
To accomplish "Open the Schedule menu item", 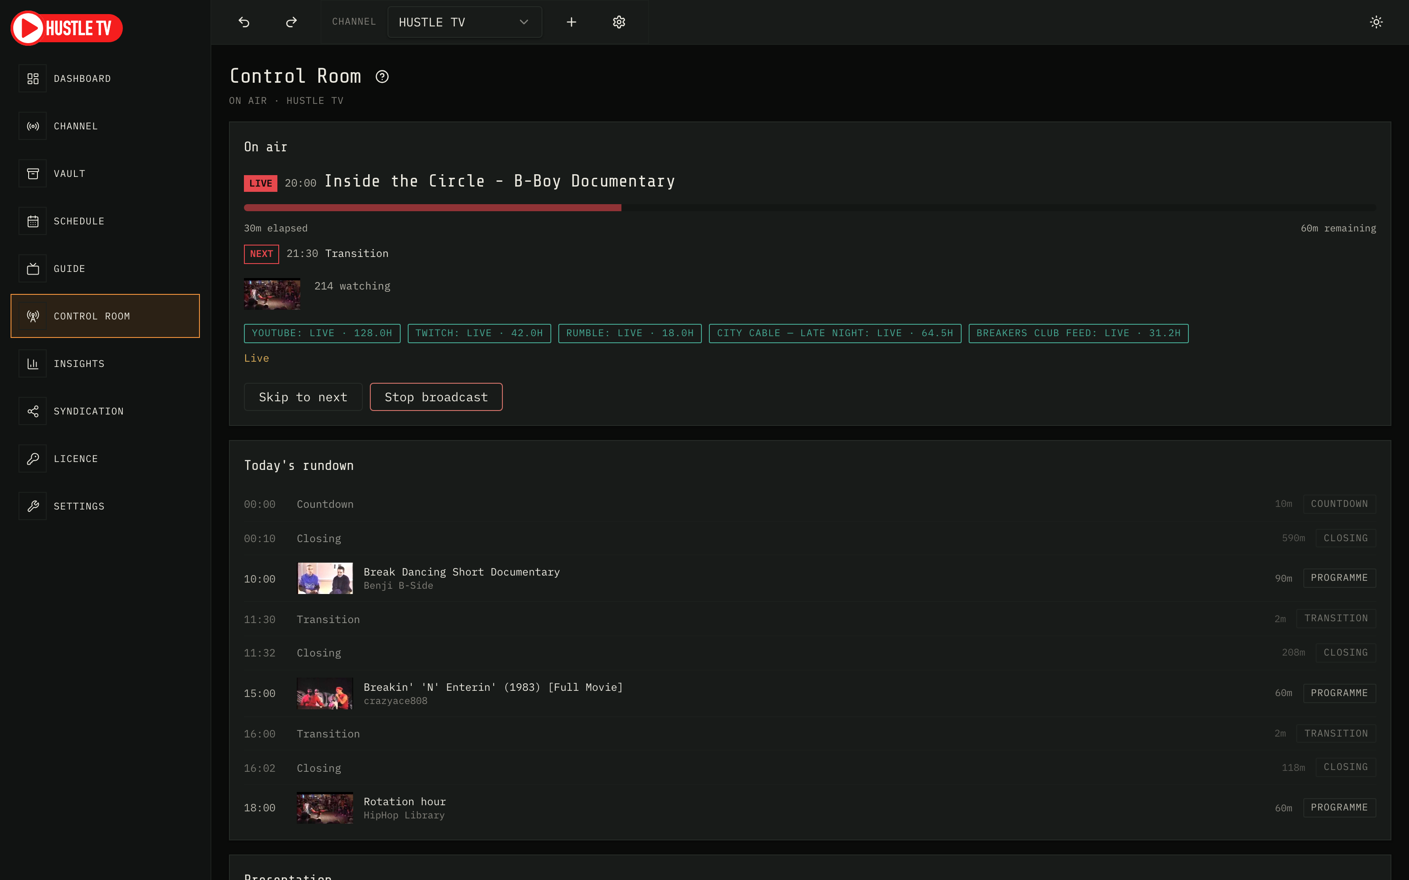I will coord(105,221).
